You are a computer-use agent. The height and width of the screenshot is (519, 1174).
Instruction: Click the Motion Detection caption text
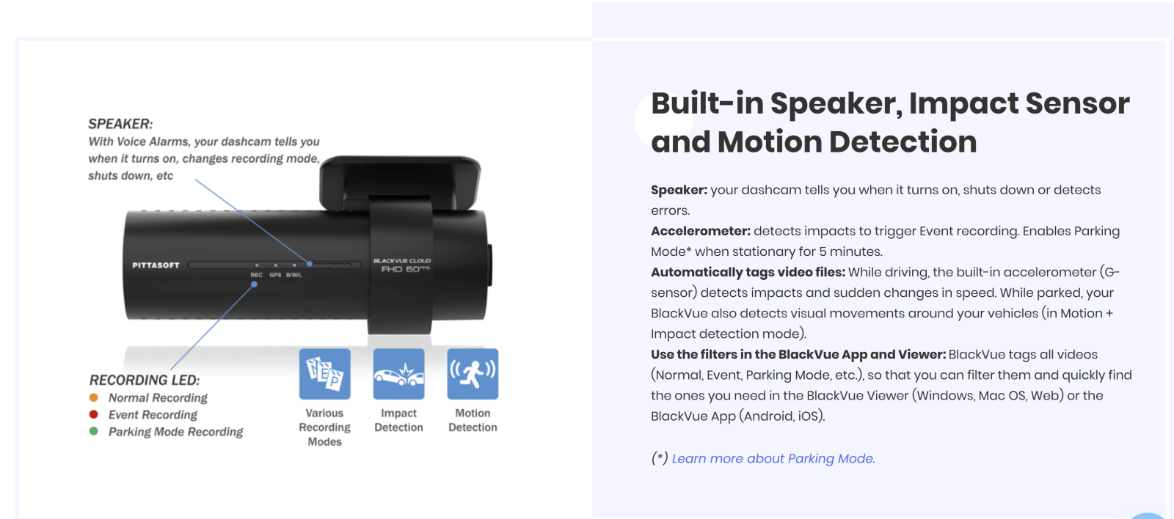(x=473, y=420)
